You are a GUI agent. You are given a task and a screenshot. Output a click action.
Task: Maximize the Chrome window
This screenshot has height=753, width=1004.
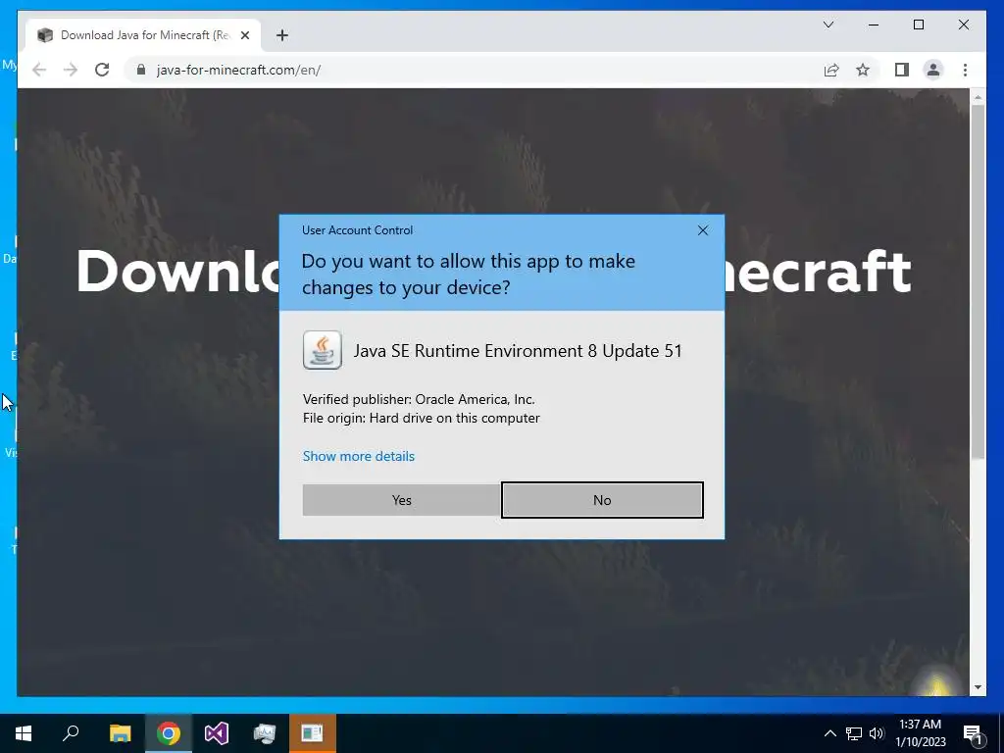(x=918, y=25)
